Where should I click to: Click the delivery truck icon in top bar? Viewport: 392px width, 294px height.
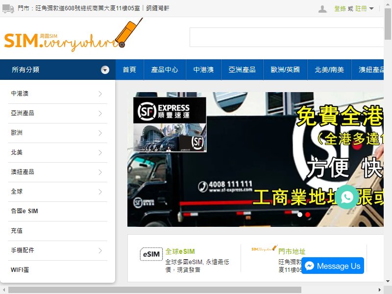(x=8, y=8)
